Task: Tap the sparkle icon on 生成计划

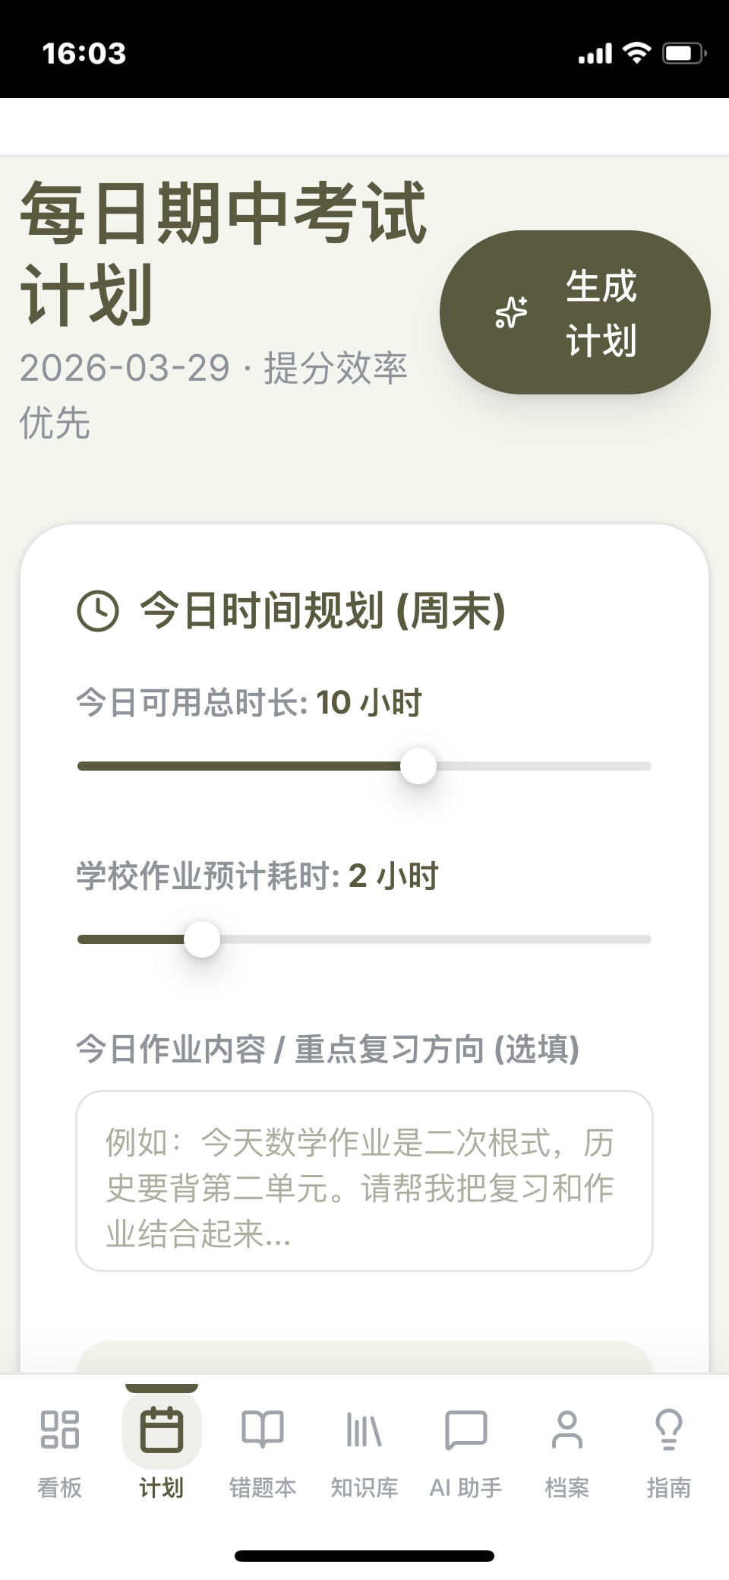Action: [x=511, y=312]
